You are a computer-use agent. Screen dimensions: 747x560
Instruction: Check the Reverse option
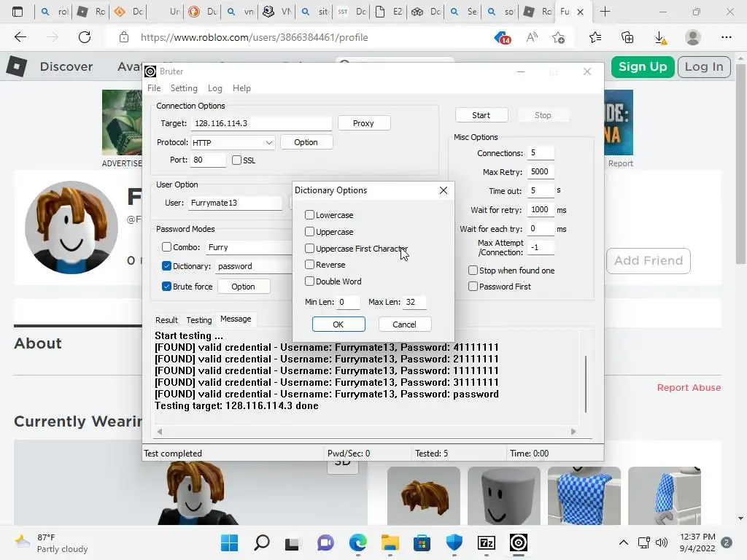point(309,264)
